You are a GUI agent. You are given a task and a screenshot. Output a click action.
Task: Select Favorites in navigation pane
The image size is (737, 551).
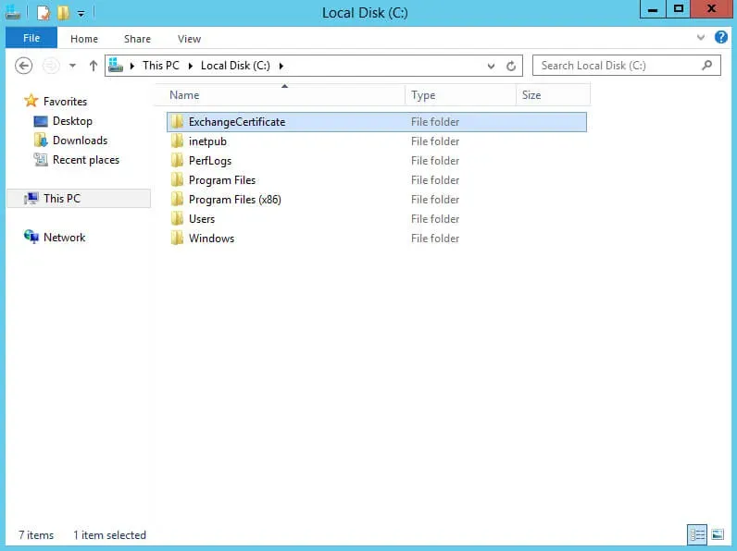[65, 102]
